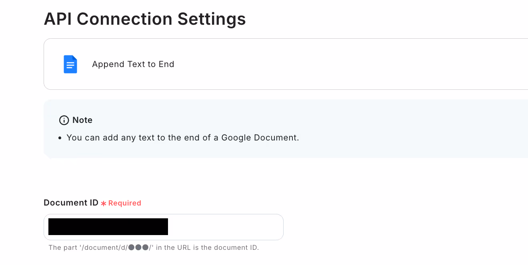Click the gray placeholder dots in the URL hint

pyautogui.click(x=139, y=247)
